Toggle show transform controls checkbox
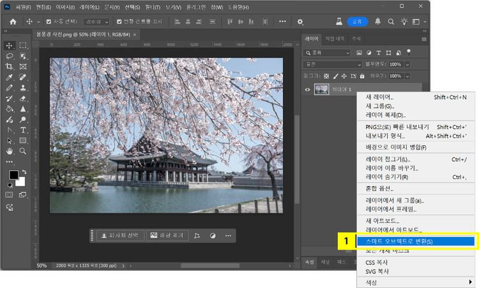 pos(119,22)
